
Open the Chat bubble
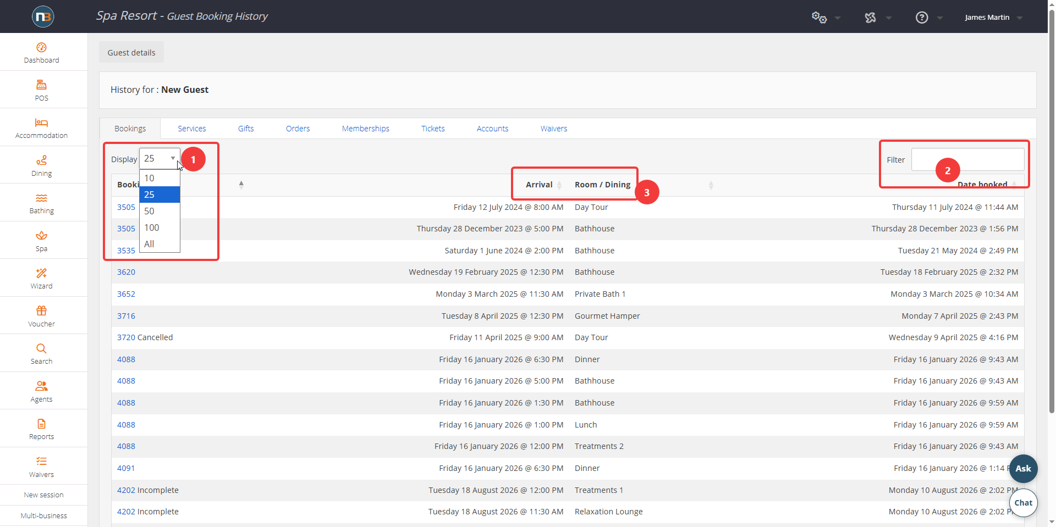click(1023, 503)
